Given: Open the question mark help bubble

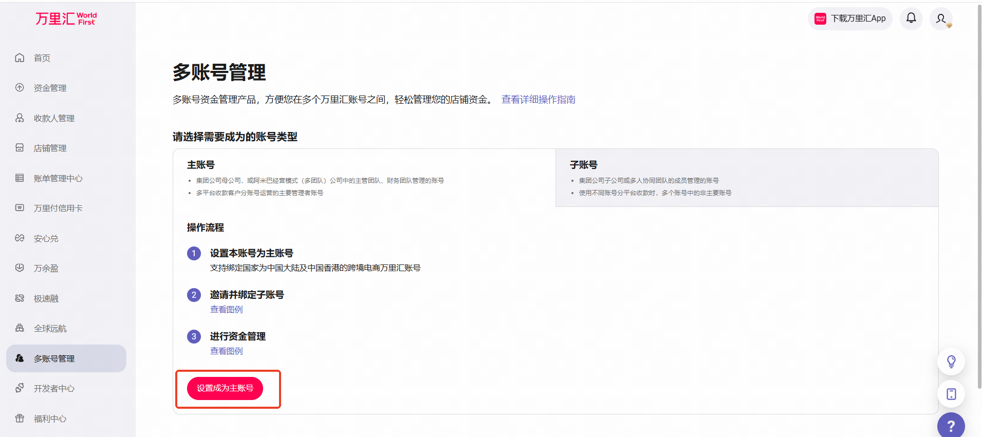Looking at the screenshot, I should point(951,426).
